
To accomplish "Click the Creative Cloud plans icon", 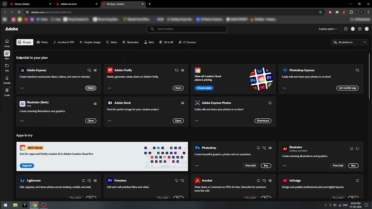I will tap(198, 70).
